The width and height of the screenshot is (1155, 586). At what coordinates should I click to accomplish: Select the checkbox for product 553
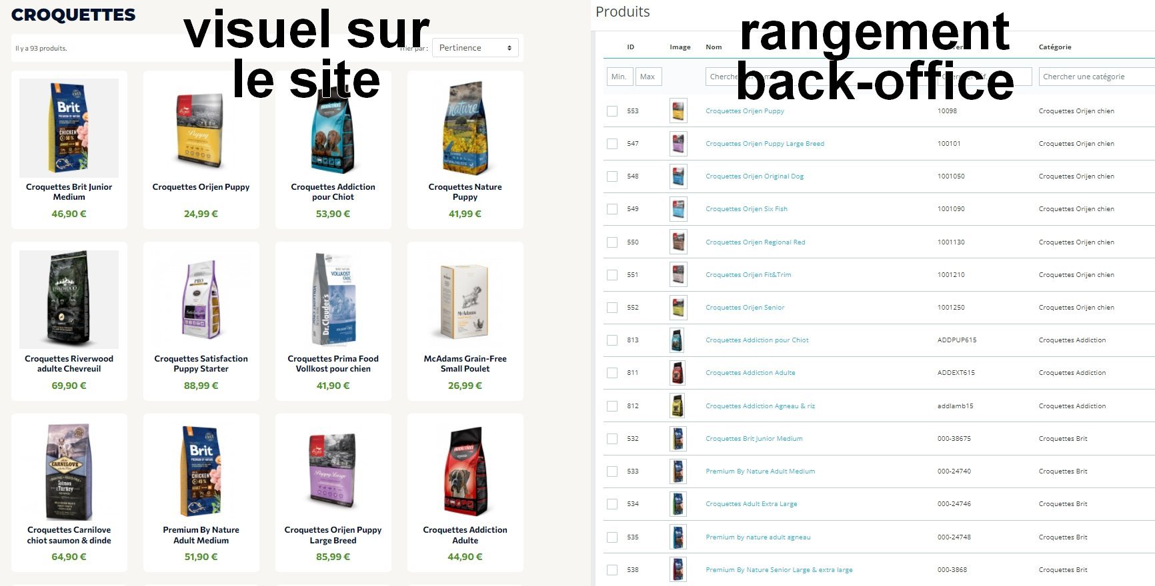pos(612,111)
